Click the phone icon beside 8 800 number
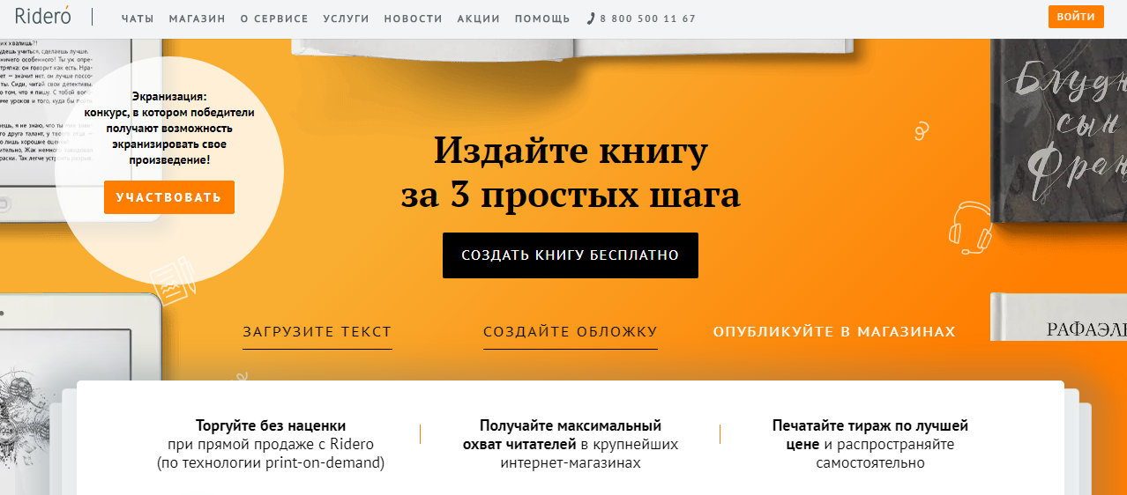The image size is (1127, 495). pyautogui.click(x=591, y=18)
